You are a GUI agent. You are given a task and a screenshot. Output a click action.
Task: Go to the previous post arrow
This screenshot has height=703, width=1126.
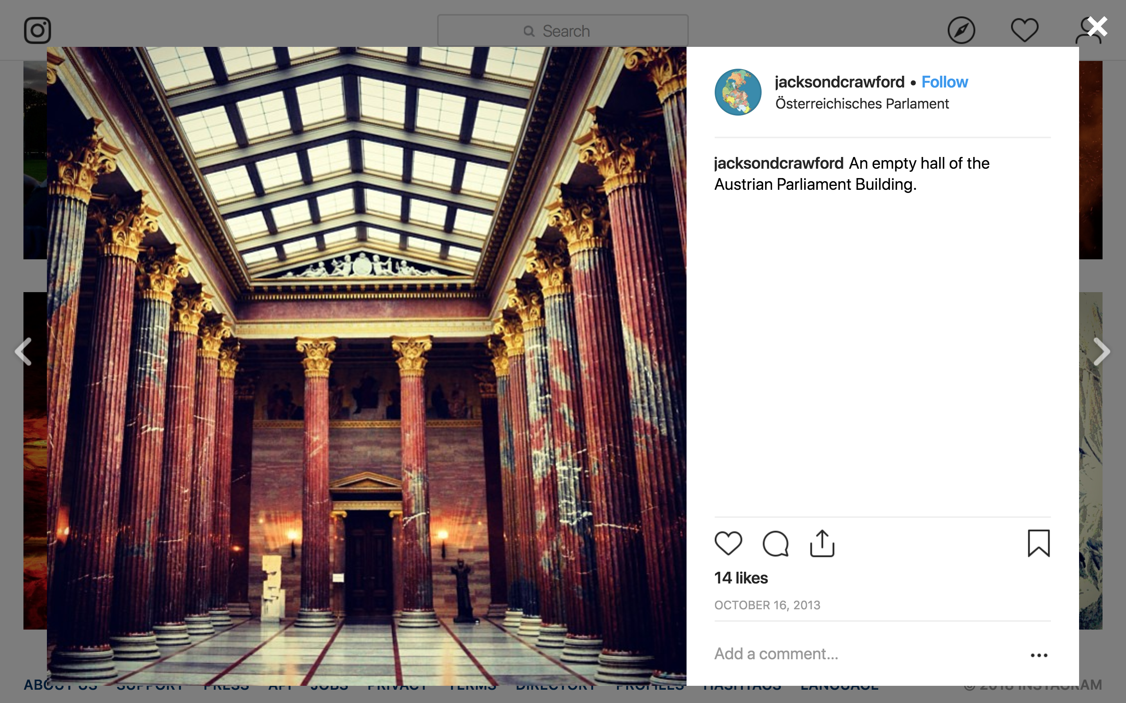tap(23, 351)
